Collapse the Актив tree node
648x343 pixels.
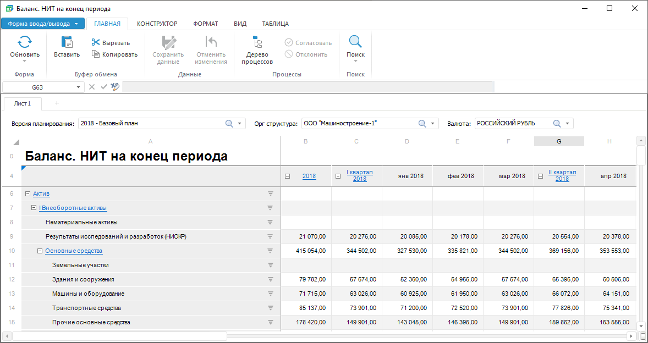(28, 193)
